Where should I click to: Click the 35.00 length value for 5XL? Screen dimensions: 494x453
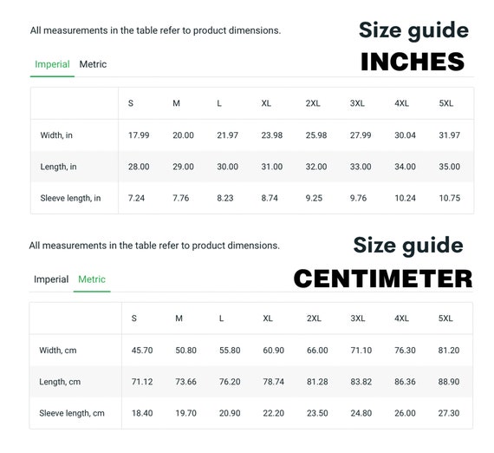coord(450,167)
